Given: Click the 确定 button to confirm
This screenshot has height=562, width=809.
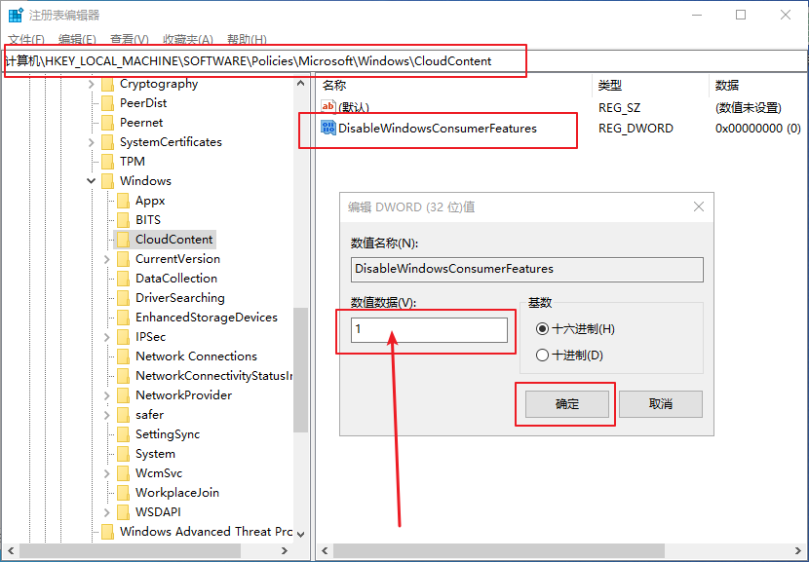Looking at the screenshot, I should tap(566, 404).
